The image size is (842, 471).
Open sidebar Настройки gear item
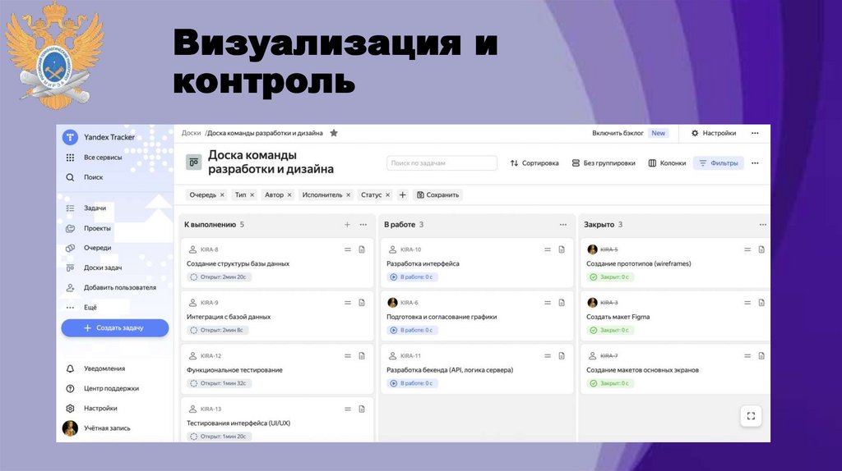(92, 409)
